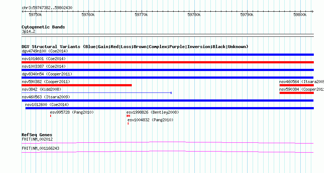324x173 pixels.
Task: Open variant label nsv1012600 (Coe2014)
Action: 47,105
